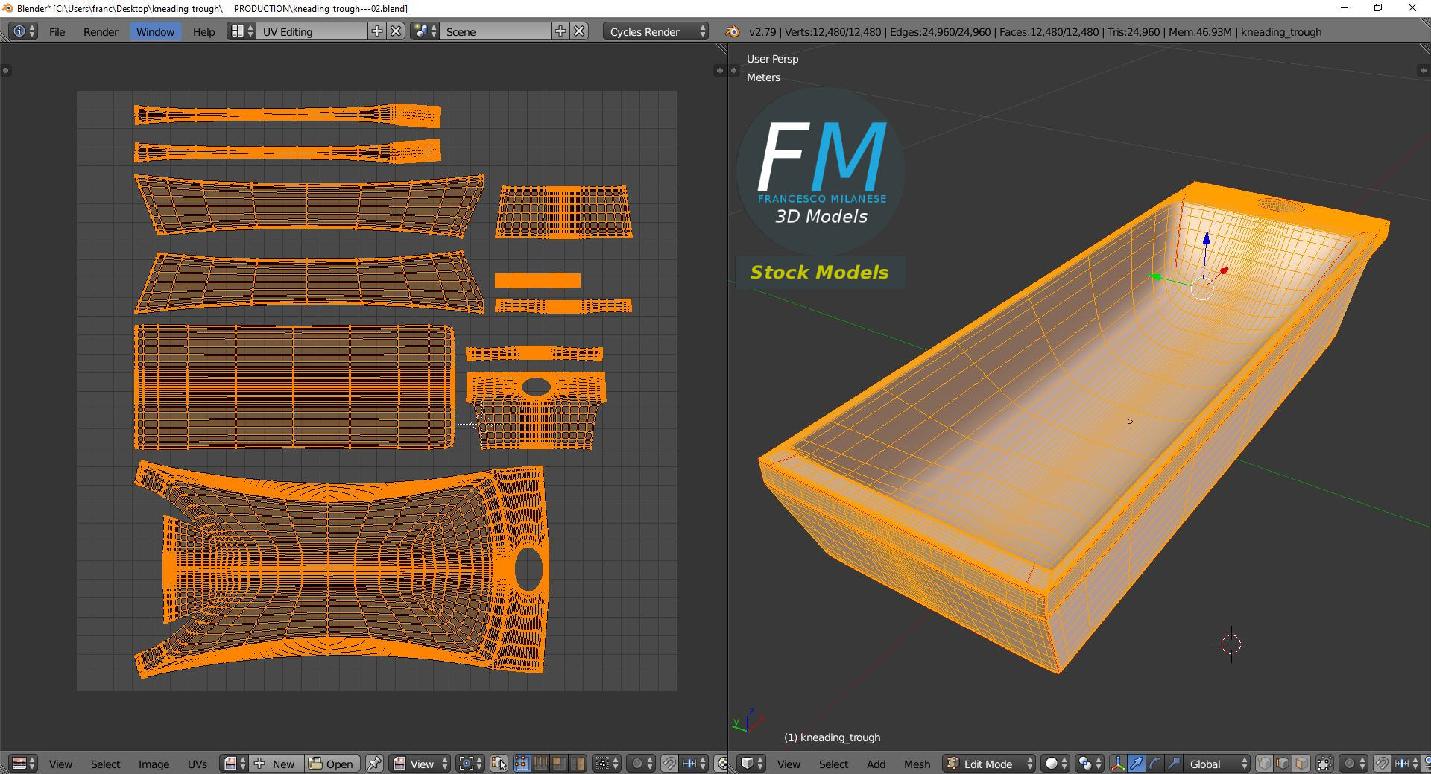Select the scale manipulator icon
1431x774 pixels.
pos(1173,764)
